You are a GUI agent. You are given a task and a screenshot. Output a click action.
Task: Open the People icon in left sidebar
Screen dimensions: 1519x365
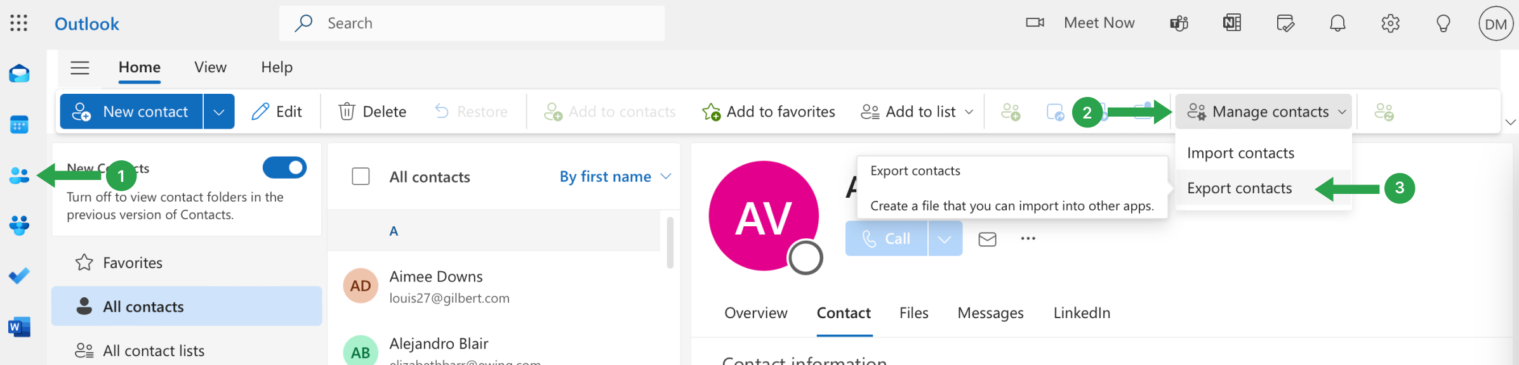[19, 176]
